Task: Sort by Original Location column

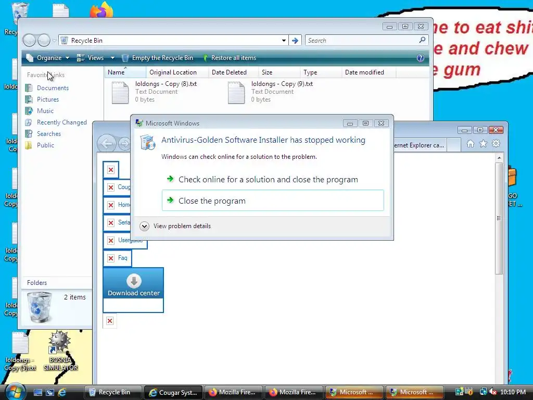Action: (x=177, y=72)
